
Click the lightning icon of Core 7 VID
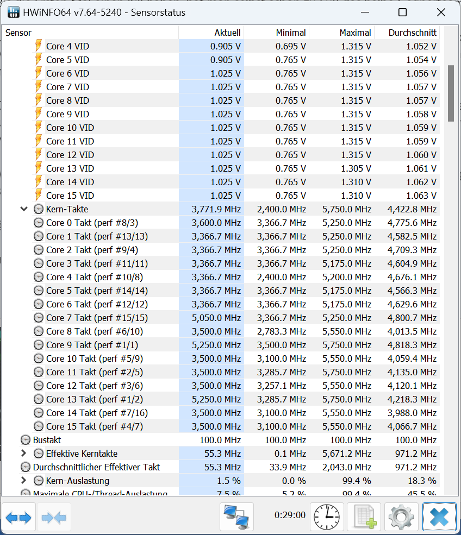tap(39, 87)
